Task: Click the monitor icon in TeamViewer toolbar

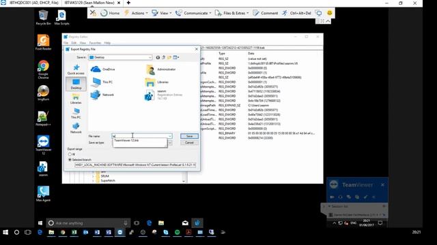Action: click(x=319, y=13)
